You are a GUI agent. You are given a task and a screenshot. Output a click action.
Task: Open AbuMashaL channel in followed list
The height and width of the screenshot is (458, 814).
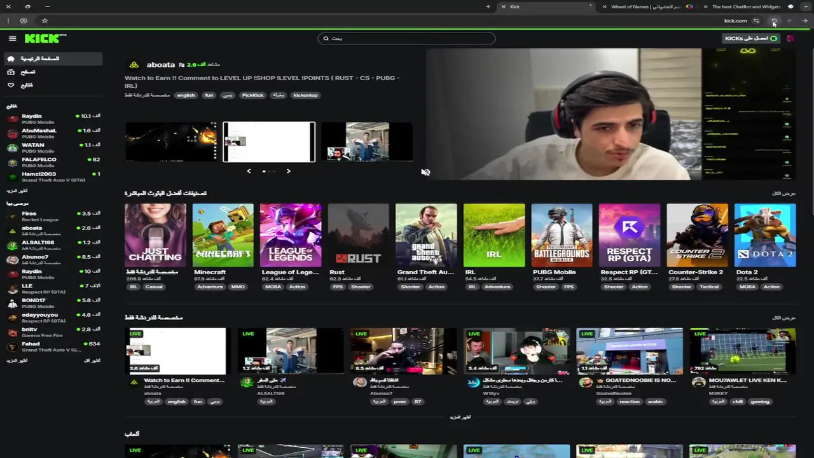point(53,133)
